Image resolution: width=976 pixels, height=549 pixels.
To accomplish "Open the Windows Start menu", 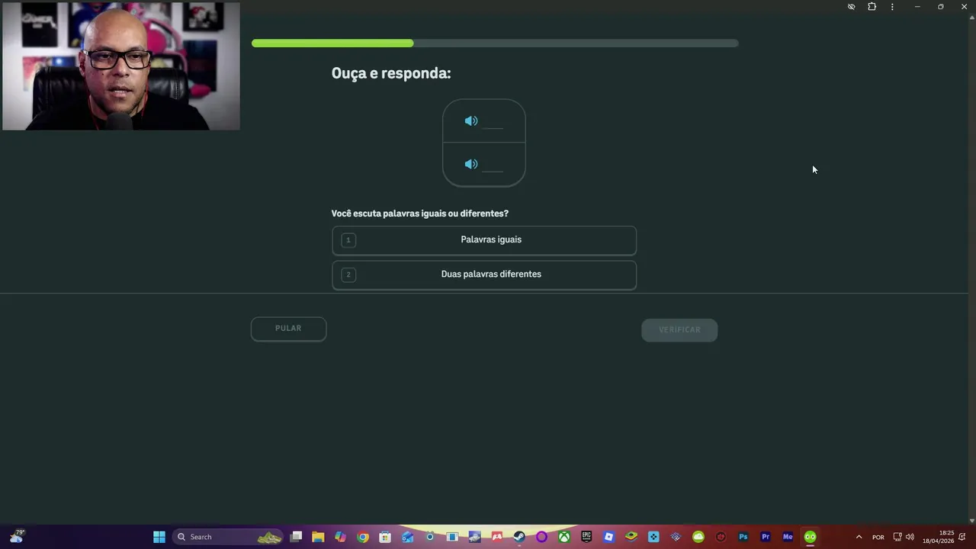I will (159, 537).
